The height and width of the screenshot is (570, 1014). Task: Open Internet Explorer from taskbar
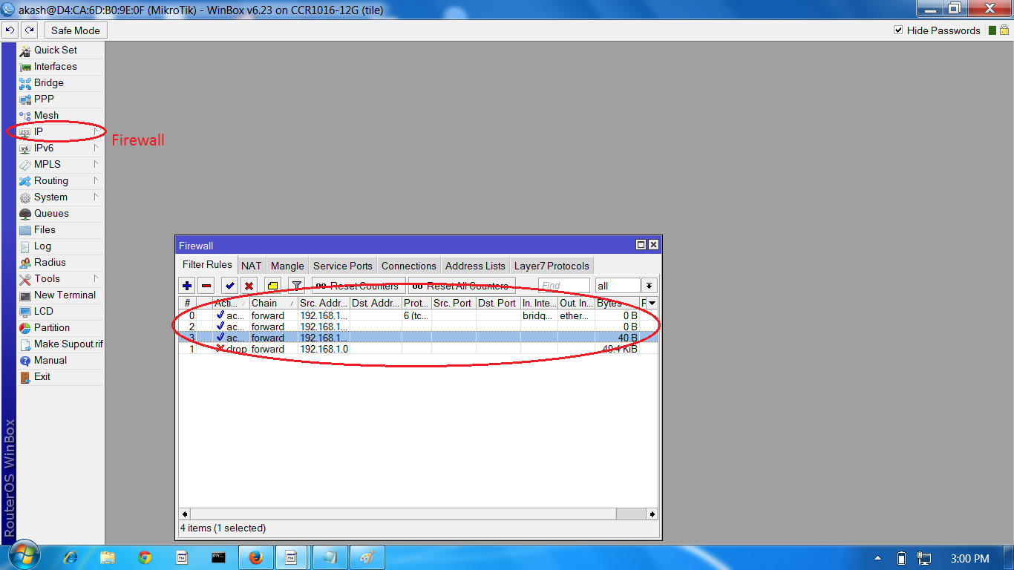click(x=71, y=557)
